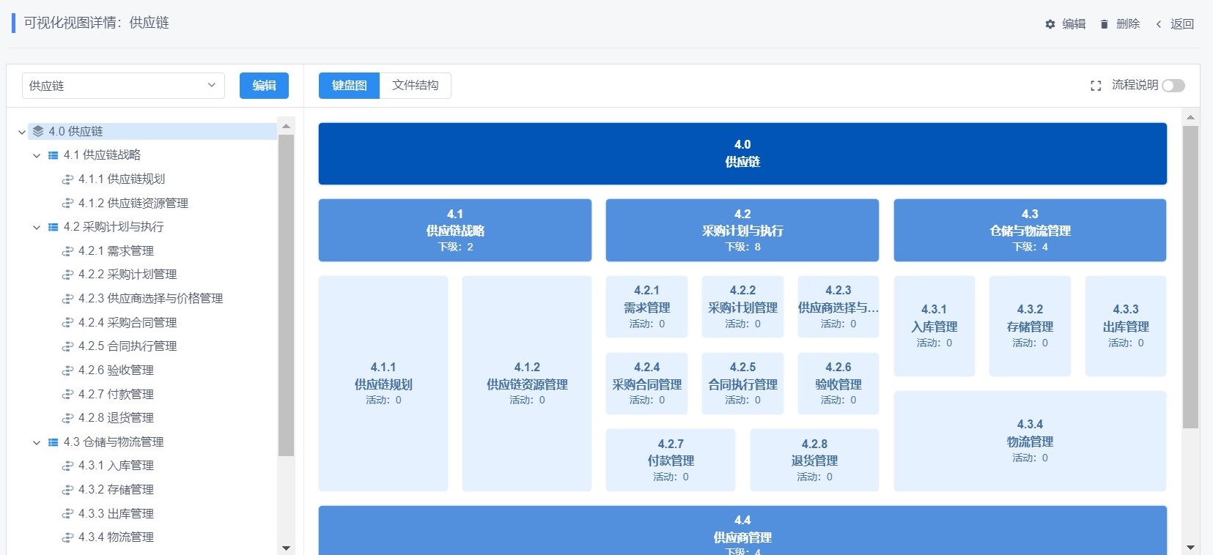Click the process icon of 4.2.7 付款管理

[x=67, y=395]
